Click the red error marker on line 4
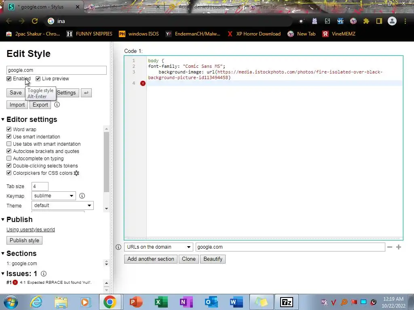 point(143,83)
